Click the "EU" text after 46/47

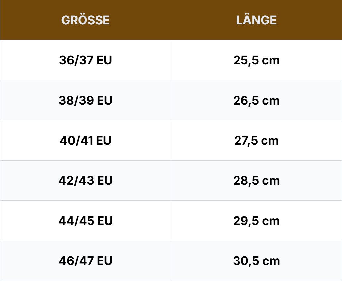click(105, 261)
